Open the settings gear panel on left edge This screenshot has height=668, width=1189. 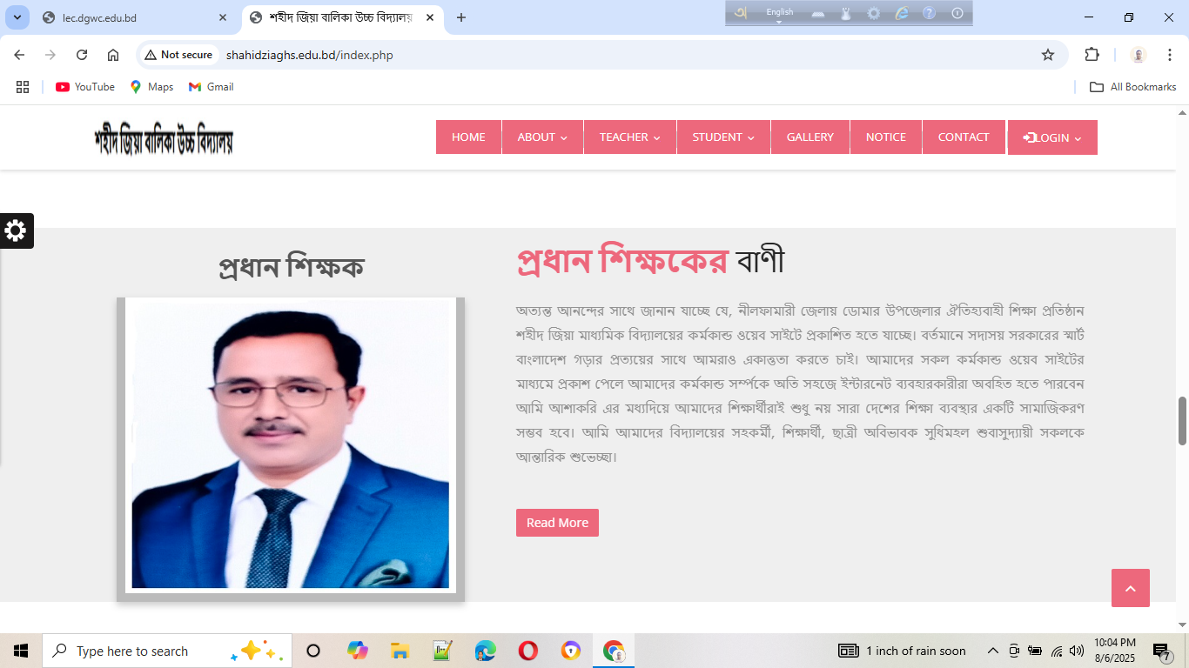tap(16, 230)
